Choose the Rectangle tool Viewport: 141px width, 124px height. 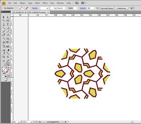[x=8, y=28]
